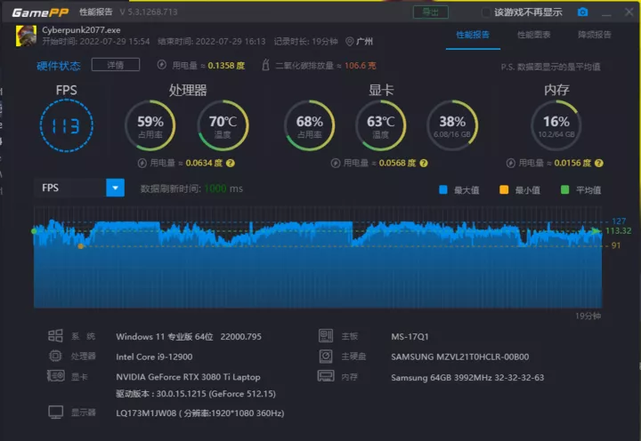Click the 16% memory usage gauge
Image resolution: width=641 pixels, height=441 pixels.
(556, 125)
